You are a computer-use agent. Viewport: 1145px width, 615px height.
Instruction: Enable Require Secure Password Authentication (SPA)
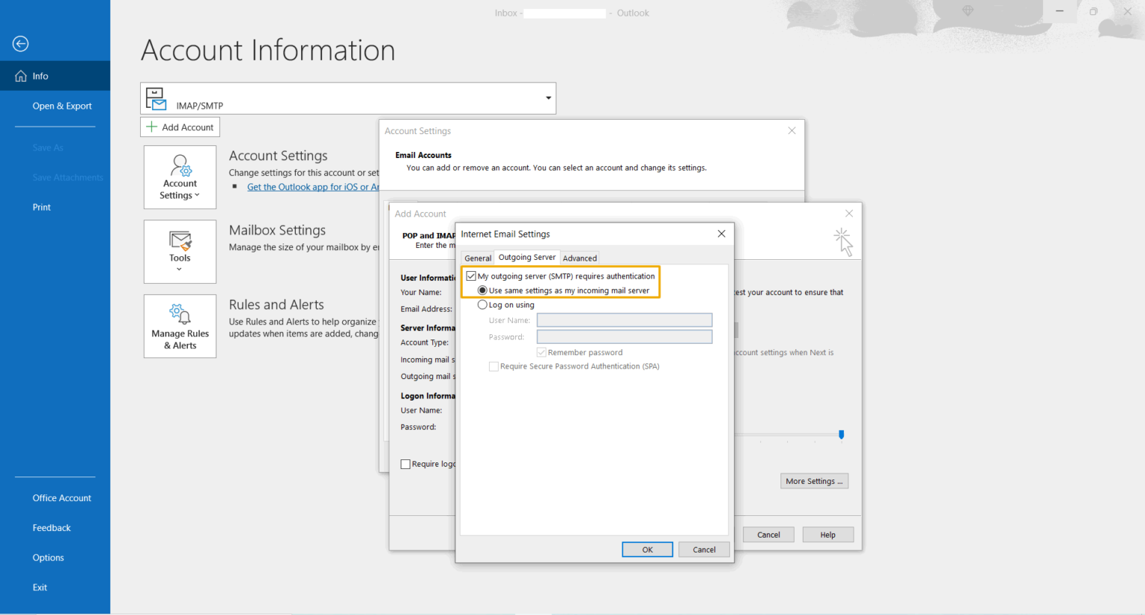(493, 366)
